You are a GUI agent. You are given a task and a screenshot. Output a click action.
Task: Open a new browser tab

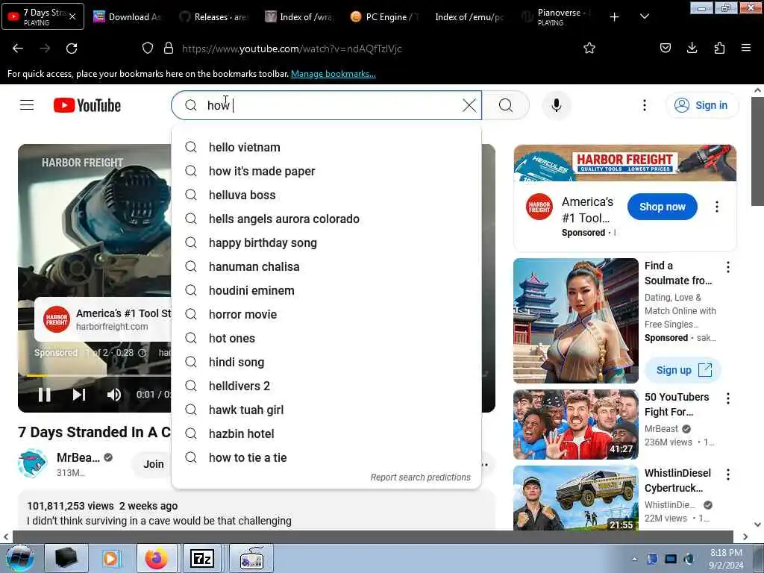coord(615,17)
